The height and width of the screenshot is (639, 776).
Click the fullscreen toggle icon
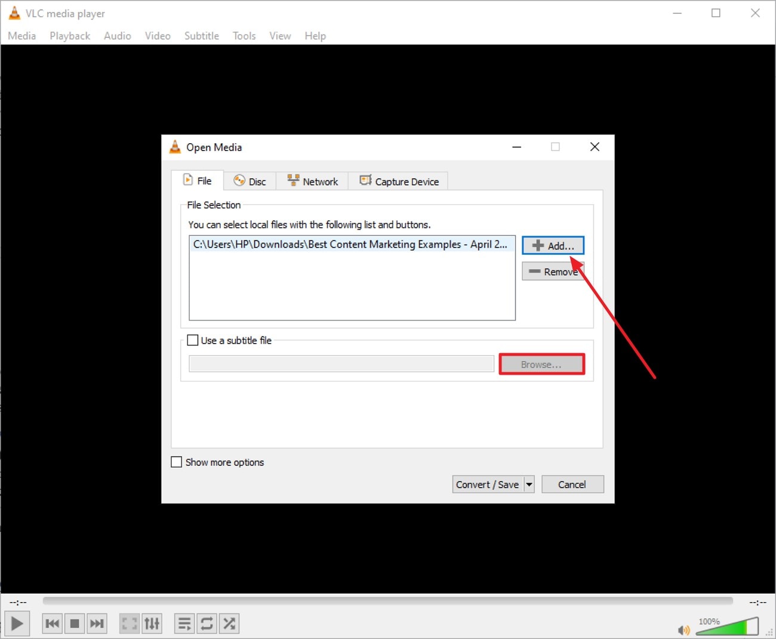click(129, 623)
